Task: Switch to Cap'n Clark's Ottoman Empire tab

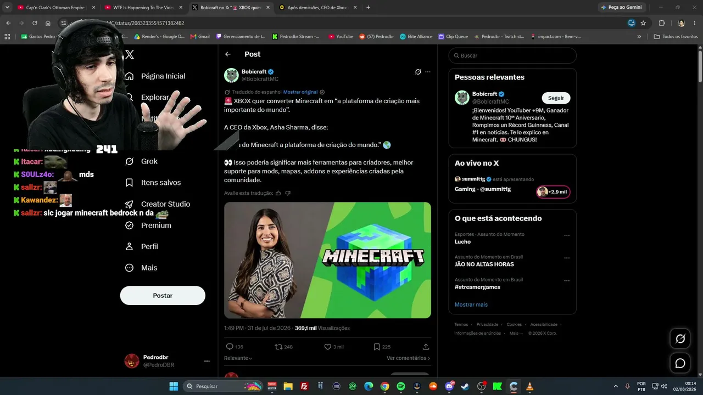Action: pyautogui.click(x=55, y=7)
